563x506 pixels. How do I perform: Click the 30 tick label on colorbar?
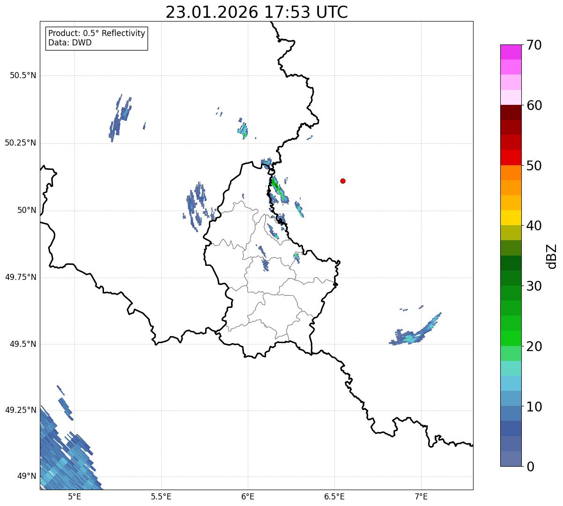tap(534, 286)
